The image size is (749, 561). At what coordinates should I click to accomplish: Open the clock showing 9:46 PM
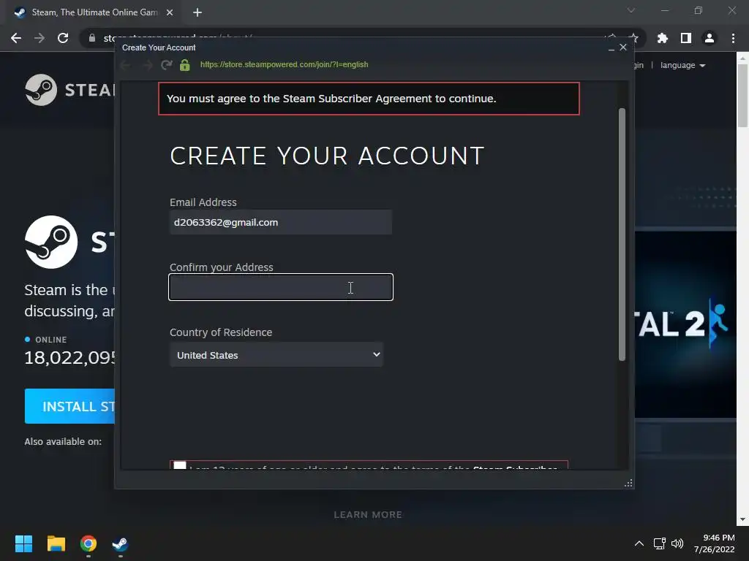715,543
